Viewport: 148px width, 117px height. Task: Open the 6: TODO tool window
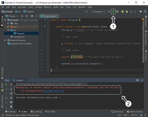click(50, 112)
